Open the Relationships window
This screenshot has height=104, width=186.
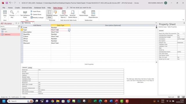(84, 13)
